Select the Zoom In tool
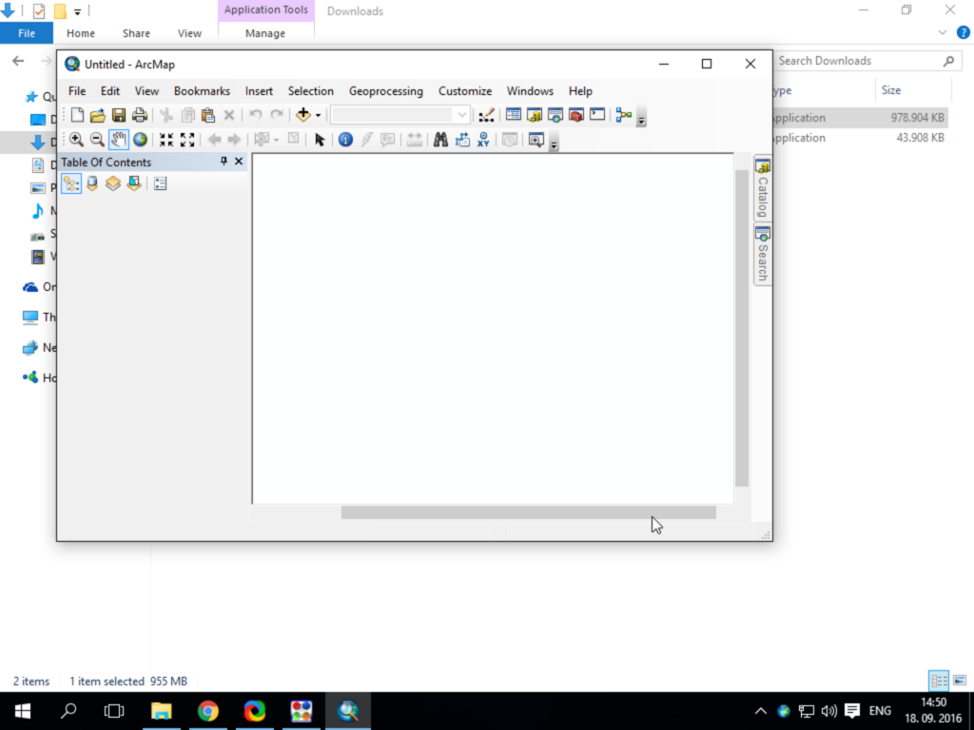Screen dimensions: 974x730 click(76, 140)
